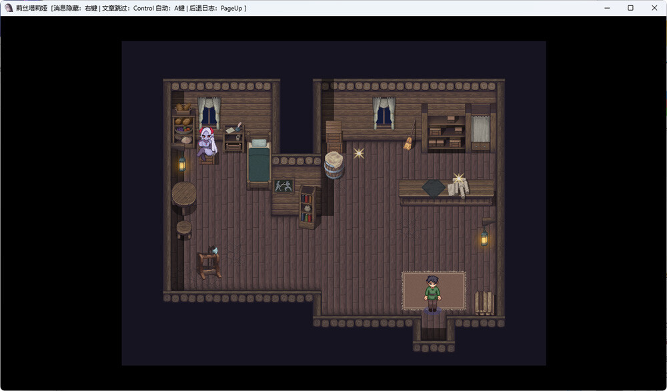Inspect the bookshelf with colored books
This screenshot has width=667, height=391.
point(307,206)
